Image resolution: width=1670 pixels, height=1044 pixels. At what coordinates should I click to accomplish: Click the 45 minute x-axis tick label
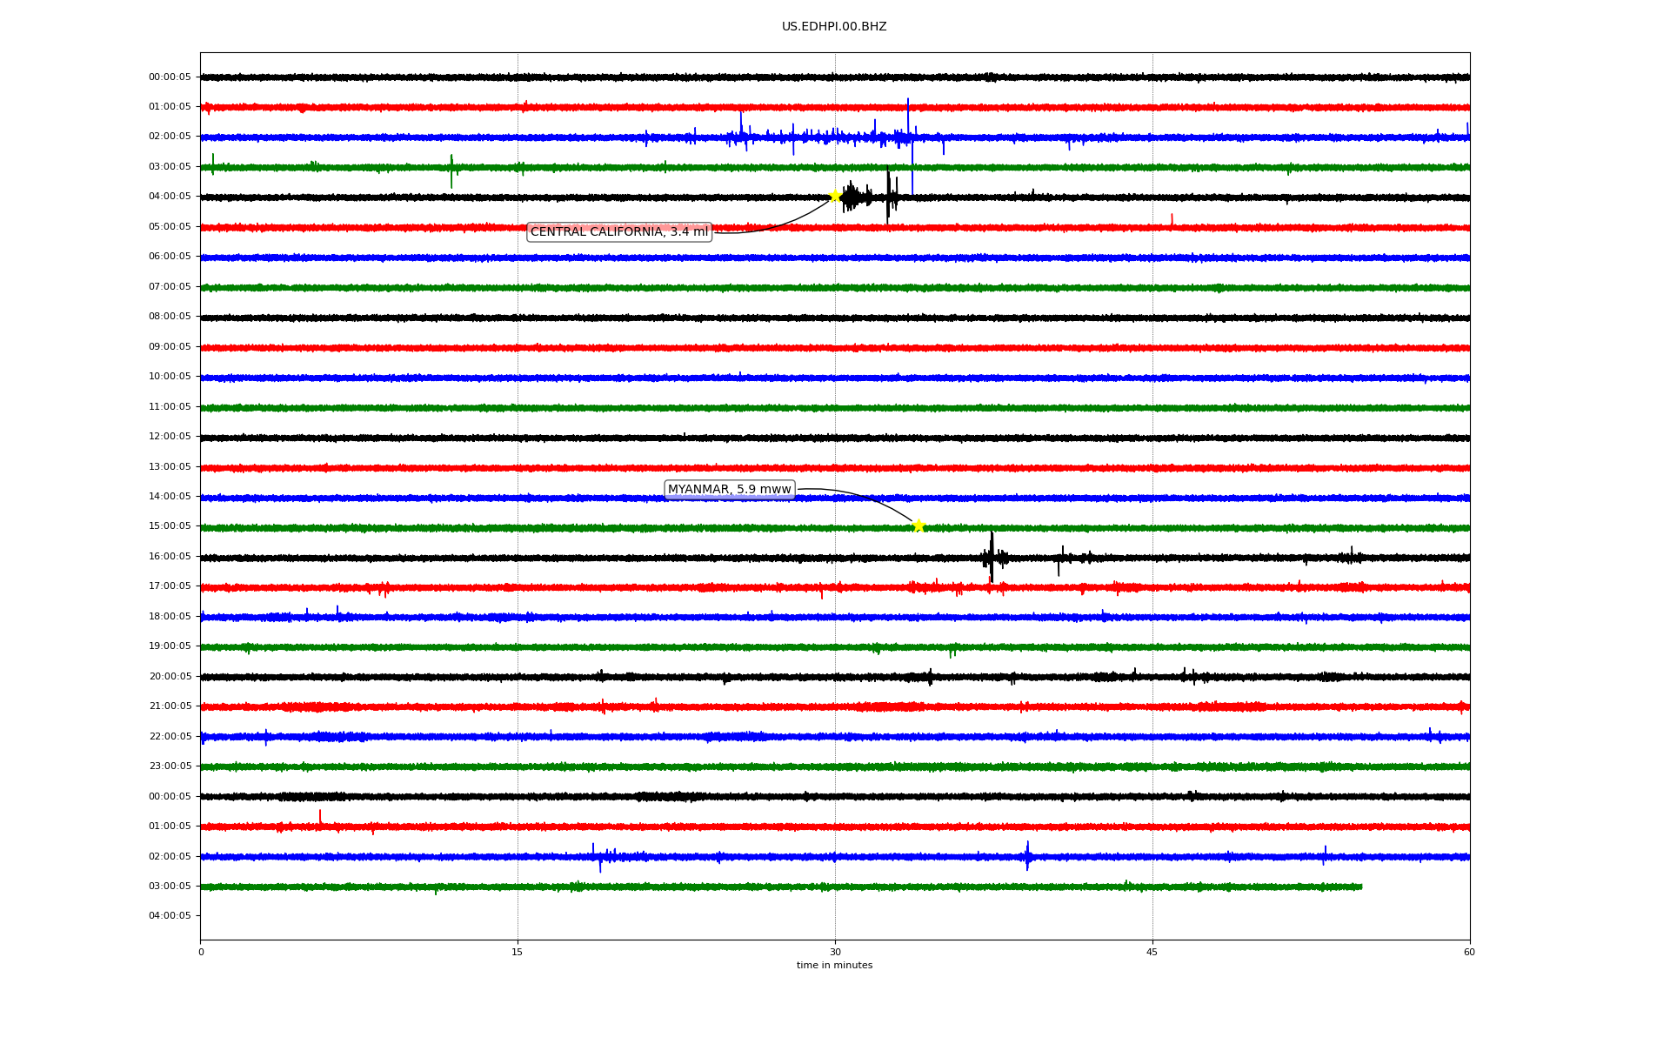tap(1152, 952)
